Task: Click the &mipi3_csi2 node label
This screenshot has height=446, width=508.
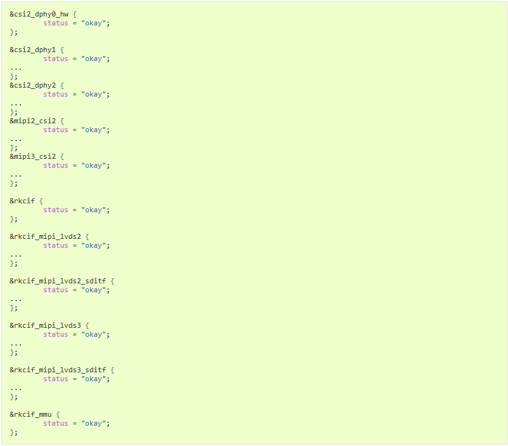Action: pos(33,157)
